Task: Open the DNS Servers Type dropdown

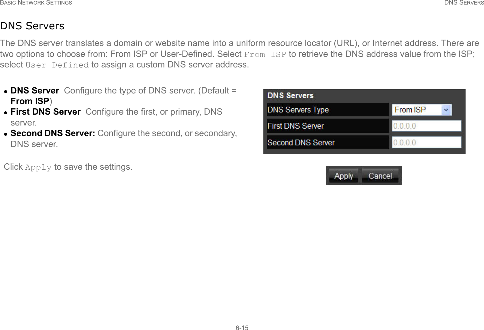Action: tap(422, 110)
